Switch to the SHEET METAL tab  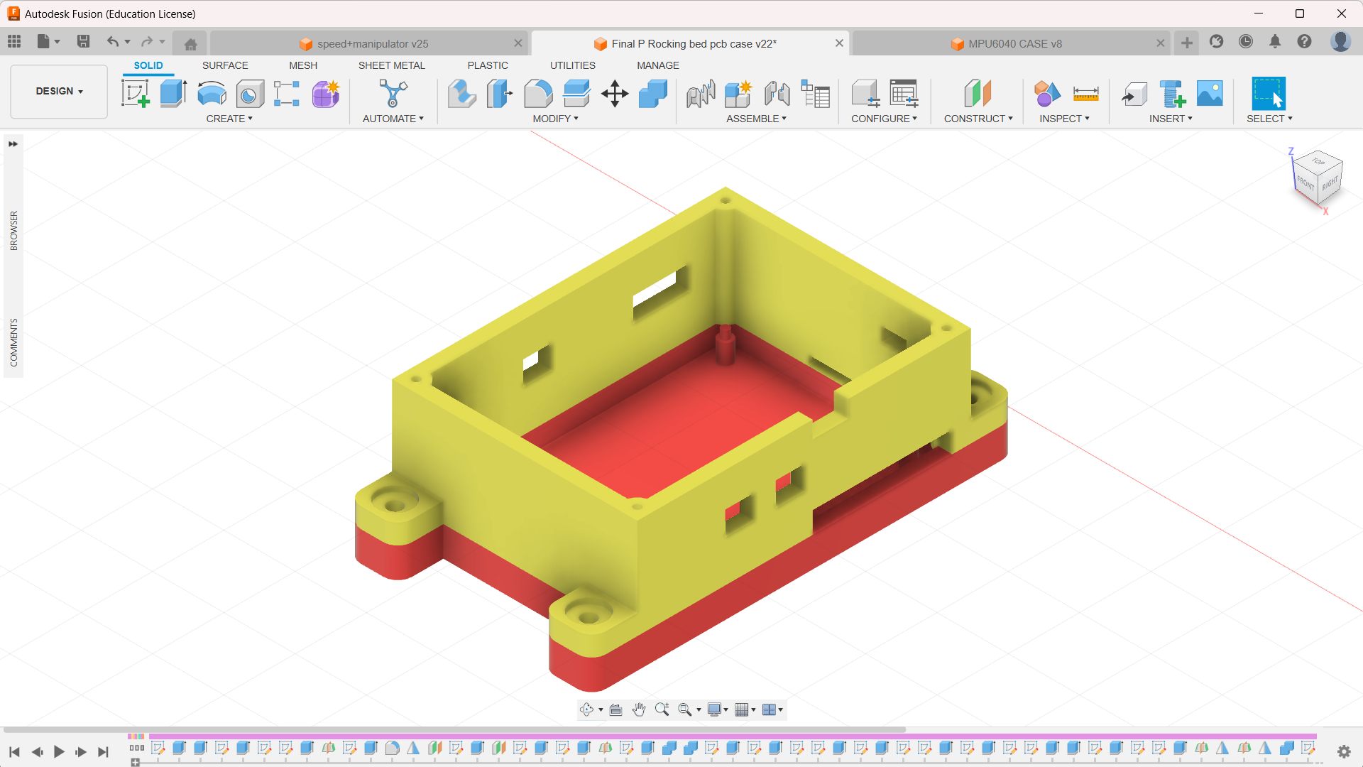coord(391,65)
